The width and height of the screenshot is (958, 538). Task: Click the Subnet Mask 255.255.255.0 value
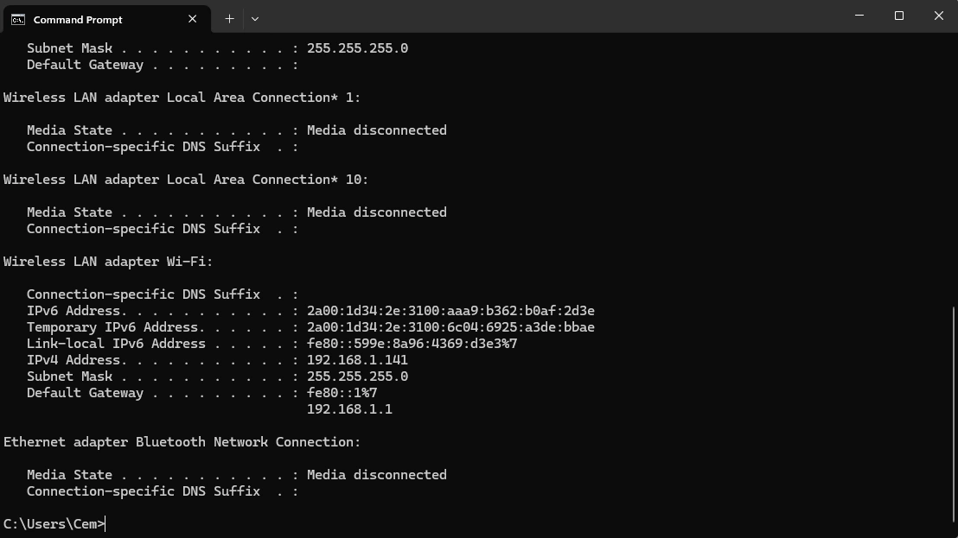coord(356,376)
